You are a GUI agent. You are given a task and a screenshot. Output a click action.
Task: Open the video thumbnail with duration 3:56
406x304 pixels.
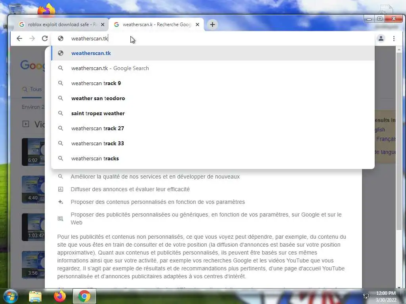pos(33,265)
